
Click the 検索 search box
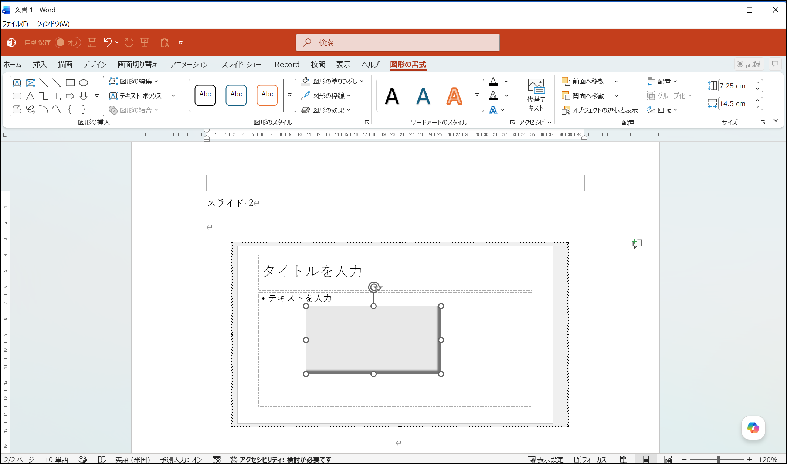pos(398,42)
